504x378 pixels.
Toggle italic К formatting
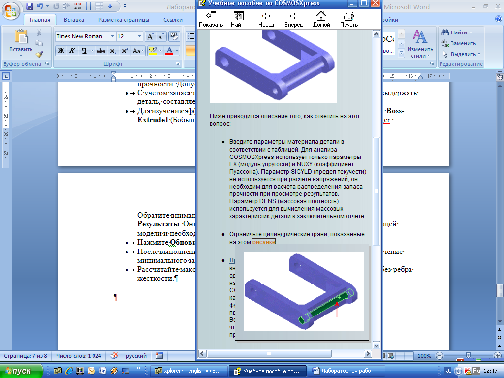[72, 51]
